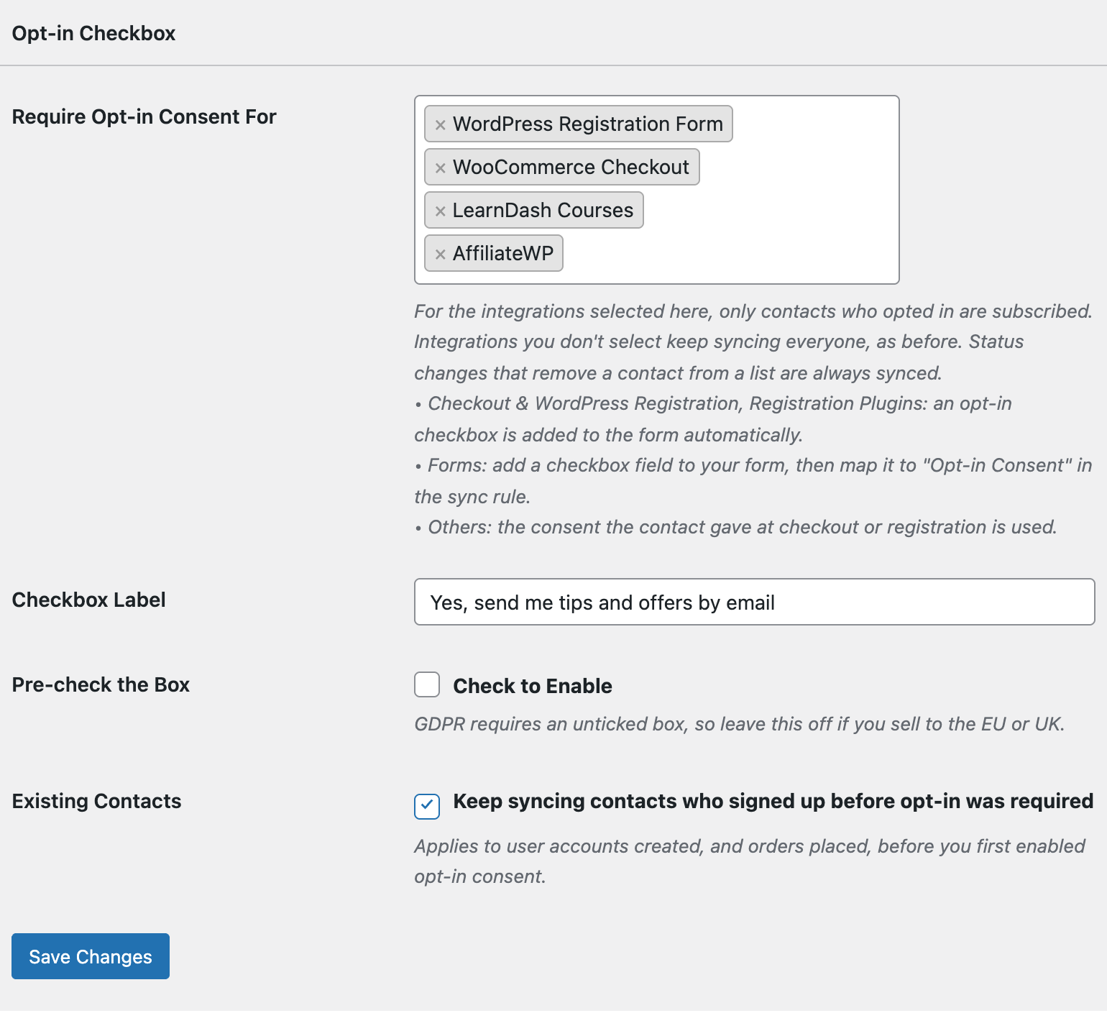
Task: Click the 'Require Opt-in Consent For' label
Action: coord(144,116)
